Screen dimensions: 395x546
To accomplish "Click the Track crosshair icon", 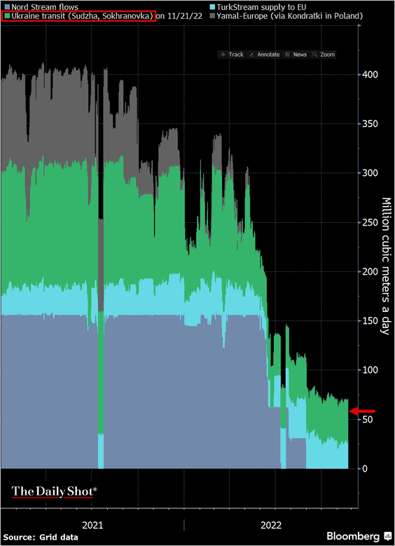I will coord(223,55).
